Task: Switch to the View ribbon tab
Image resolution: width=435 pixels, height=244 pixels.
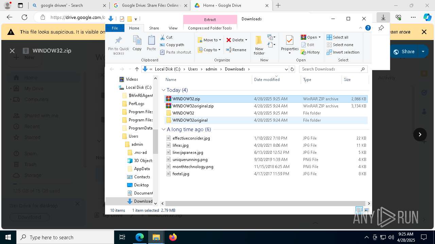Action: [173, 28]
